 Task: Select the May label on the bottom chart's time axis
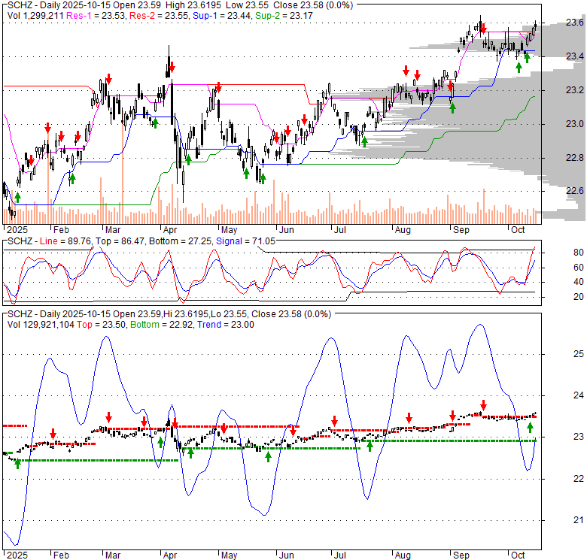[229, 555]
